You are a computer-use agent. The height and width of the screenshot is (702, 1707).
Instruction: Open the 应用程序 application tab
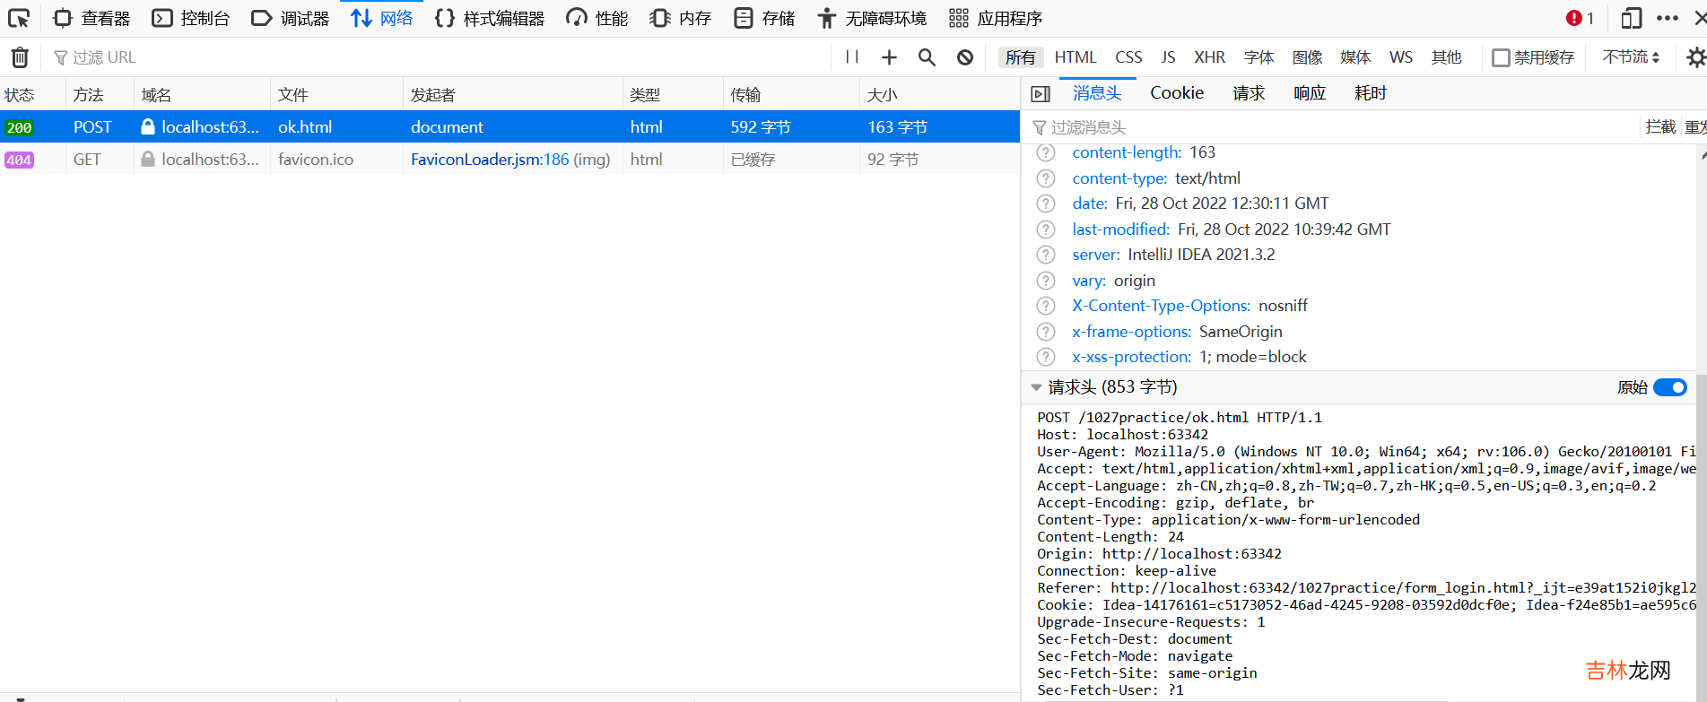pos(996,18)
